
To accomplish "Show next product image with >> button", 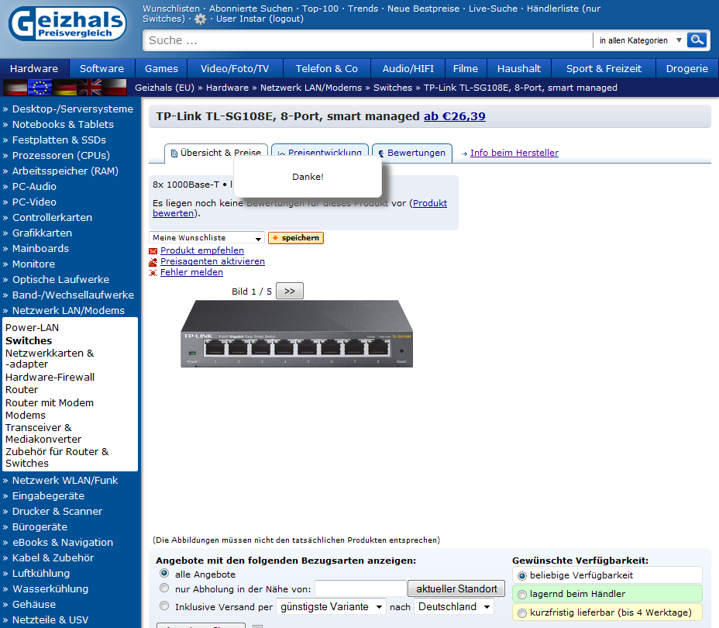I will click(289, 291).
